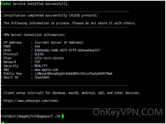The width and height of the screenshot is (166, 124).
Task: Click the 'Client setup tutorials' line
Action: [72, 93]
